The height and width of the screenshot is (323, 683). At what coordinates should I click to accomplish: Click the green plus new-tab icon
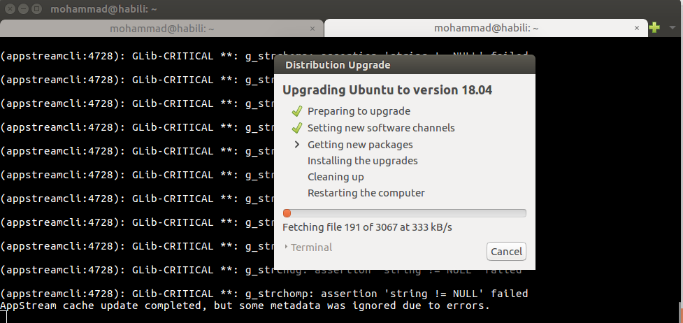point(654,27)
